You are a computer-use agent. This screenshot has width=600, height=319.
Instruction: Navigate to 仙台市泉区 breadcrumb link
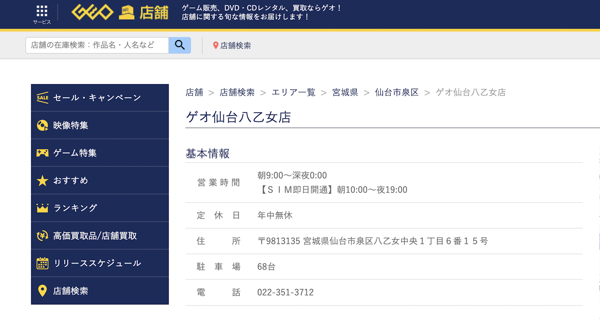tap(397, 92)
